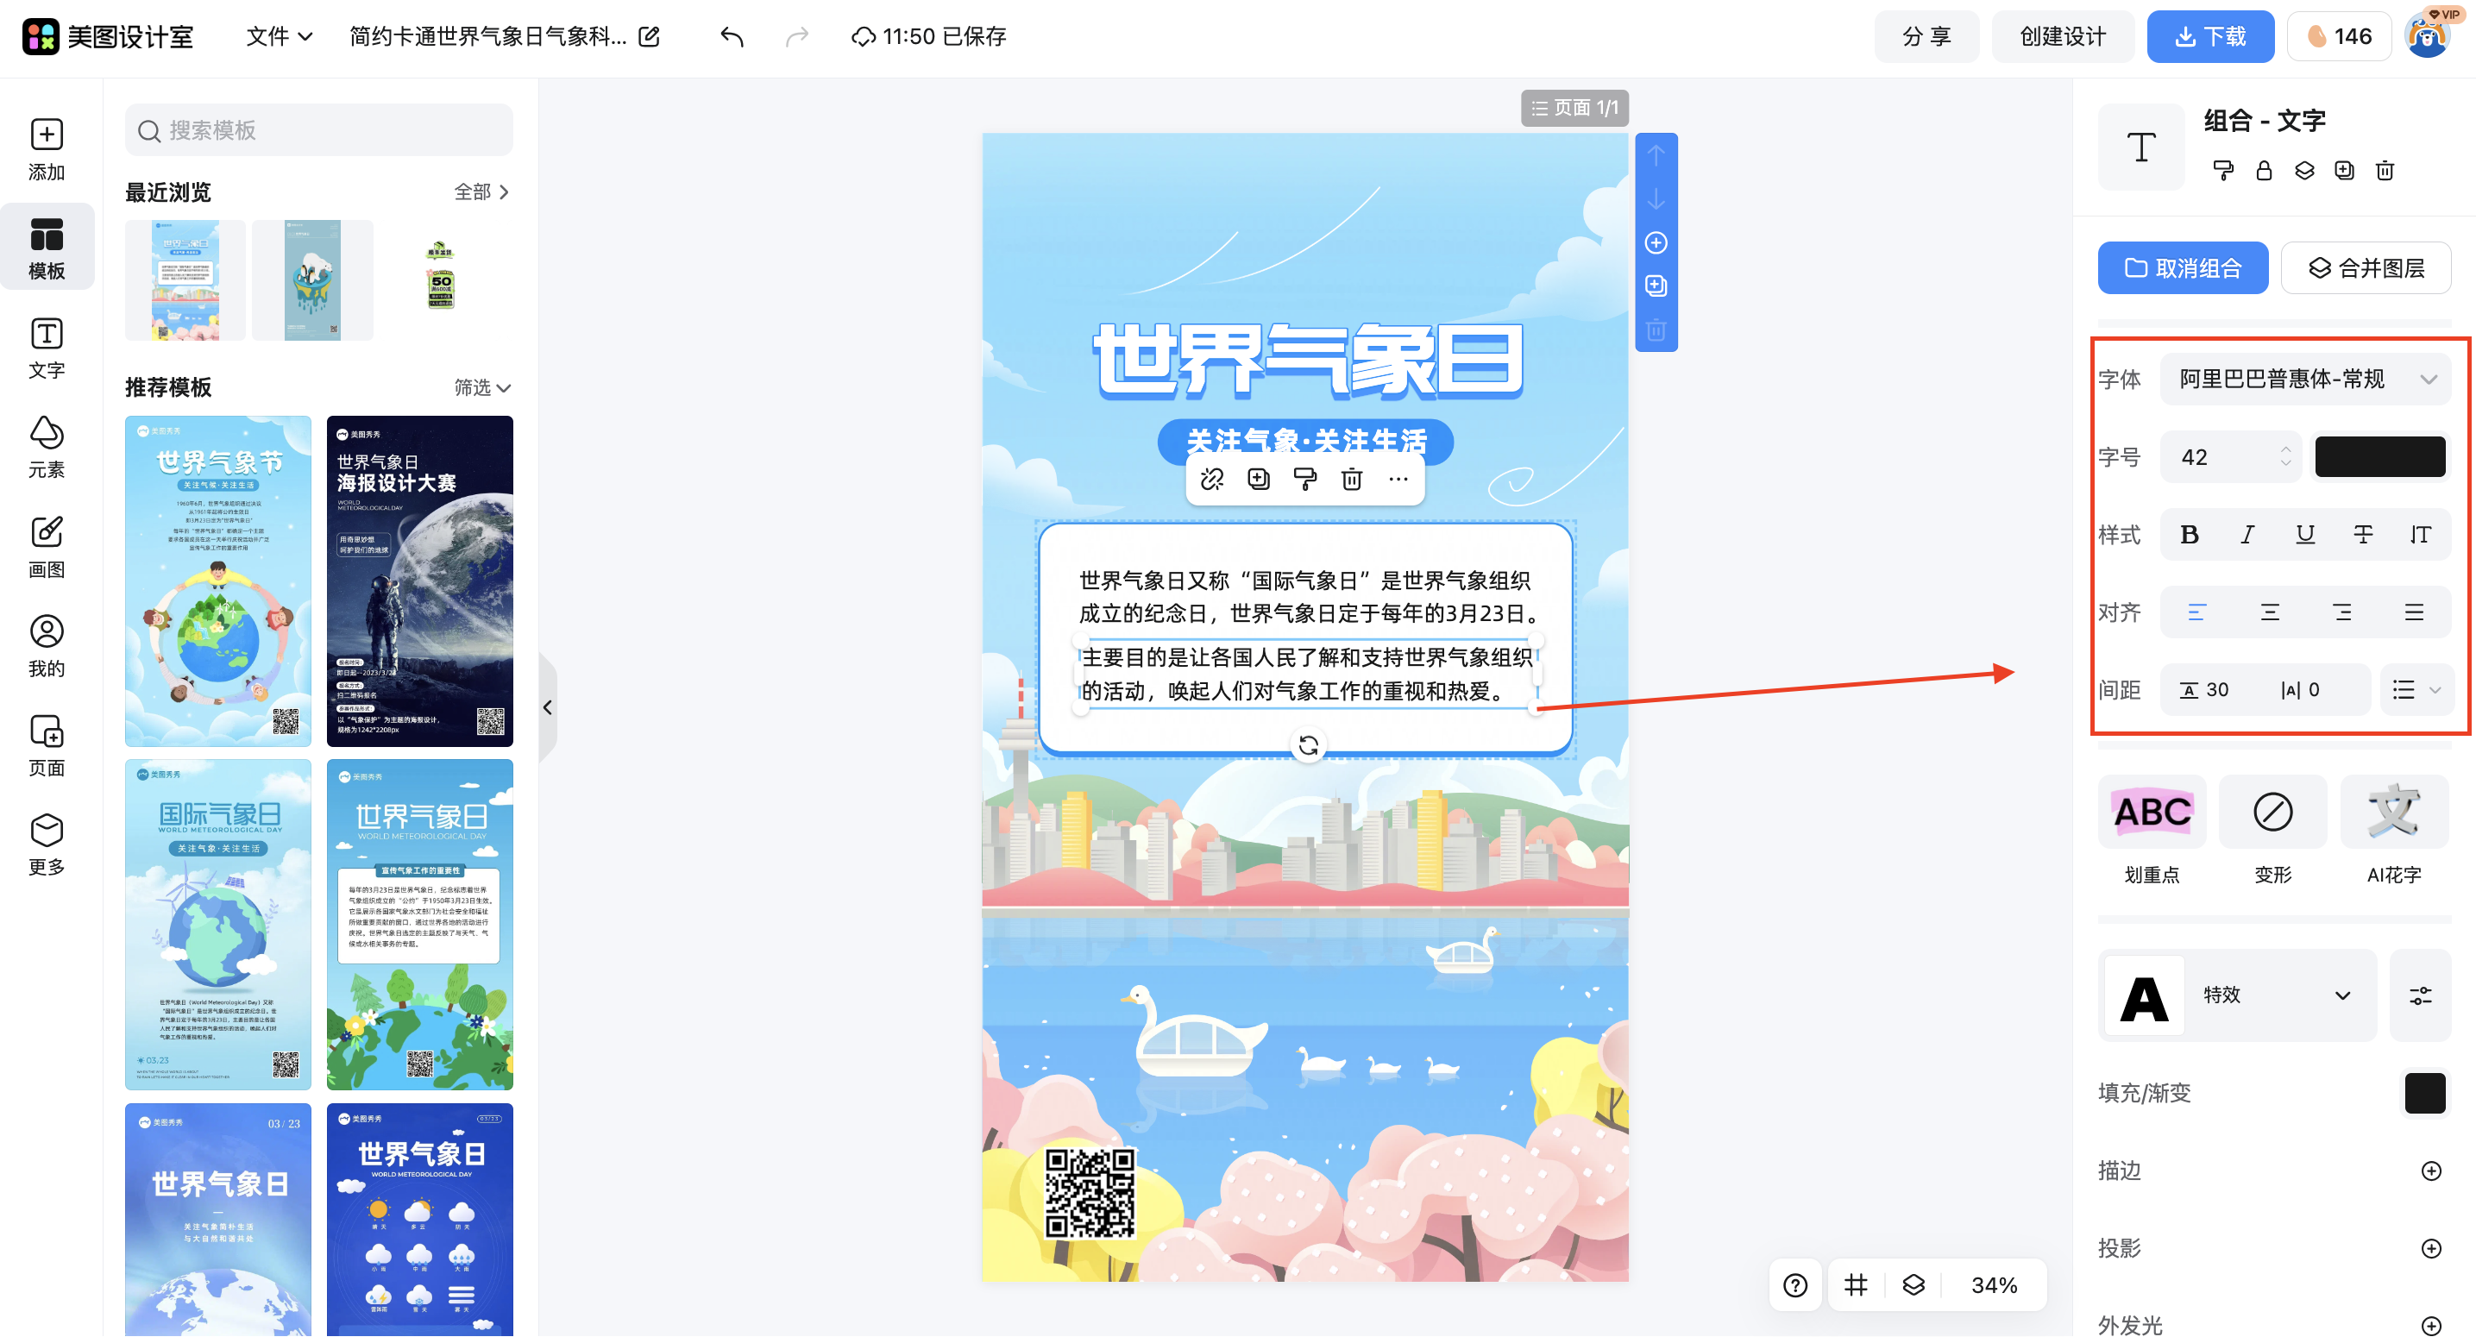This screenshot has height=1337, width=2476.
Task: Delete selected text via trash icon in floating toolbar
Action: click(x=1353, y=479)
